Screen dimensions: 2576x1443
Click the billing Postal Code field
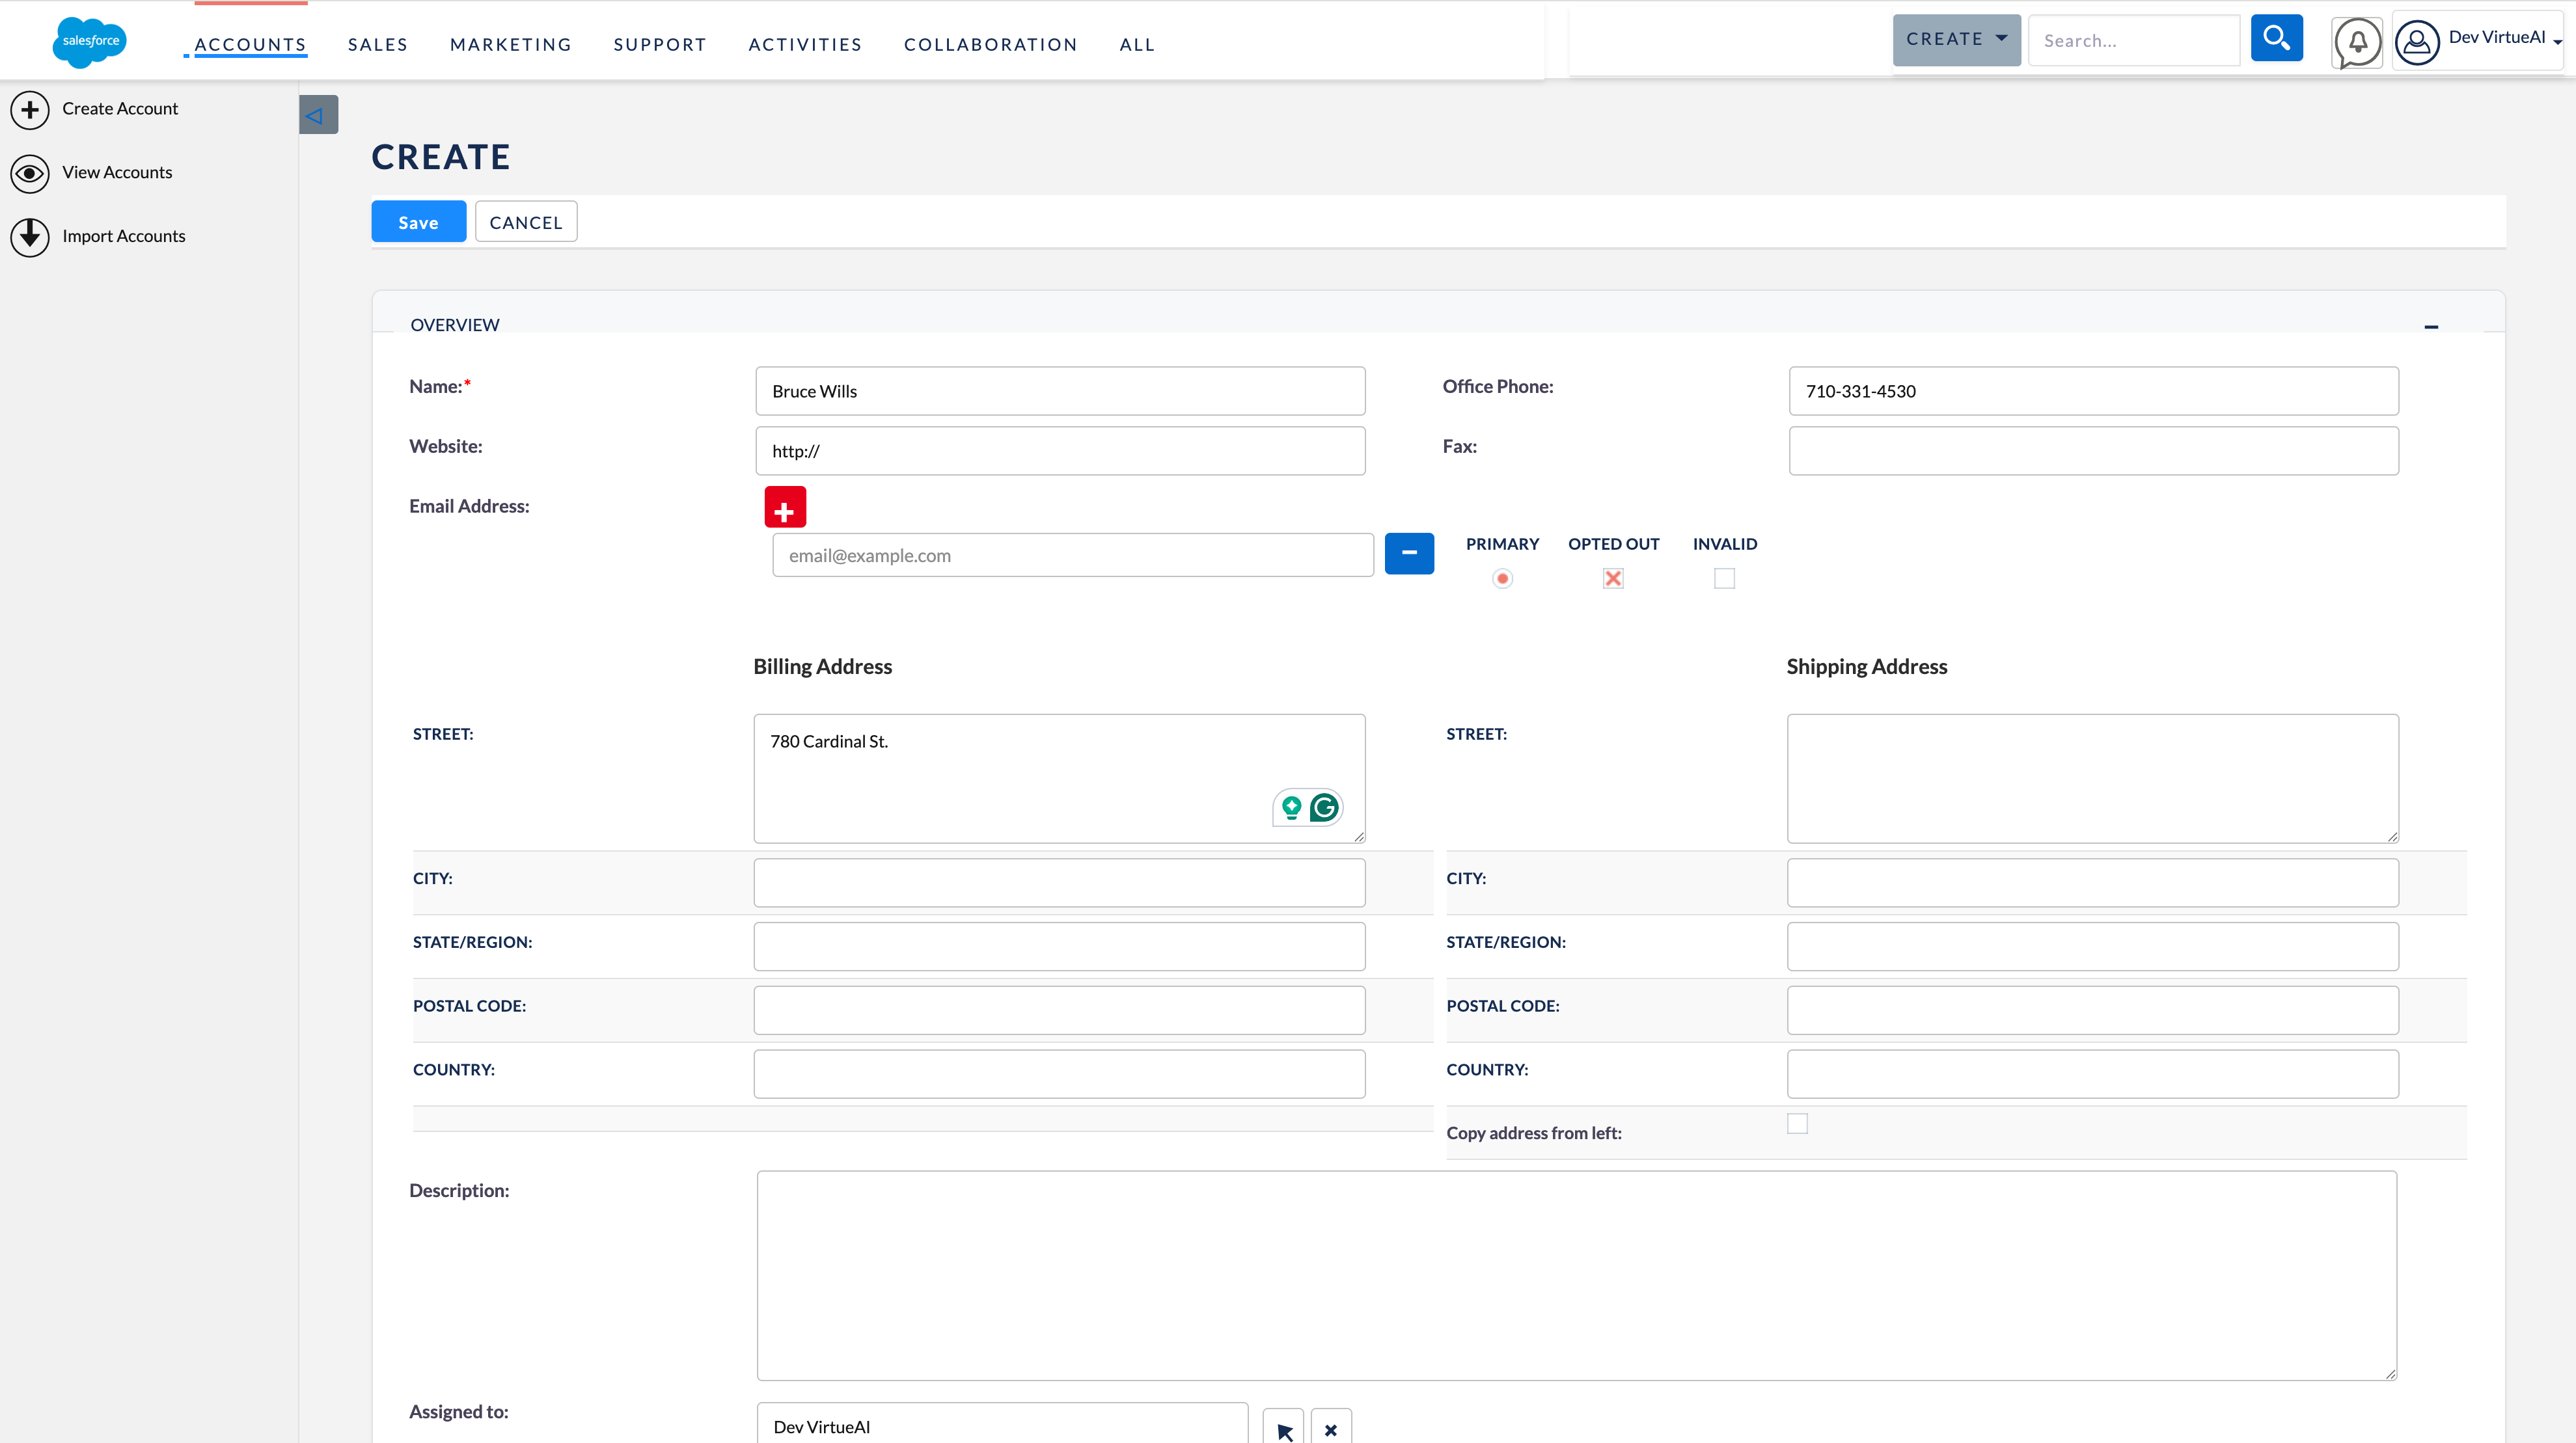(1059, 1010)
